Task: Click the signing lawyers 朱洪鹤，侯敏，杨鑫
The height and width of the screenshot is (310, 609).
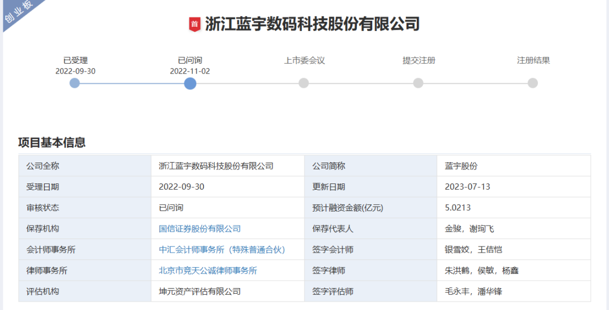Action: click(482, 271)
